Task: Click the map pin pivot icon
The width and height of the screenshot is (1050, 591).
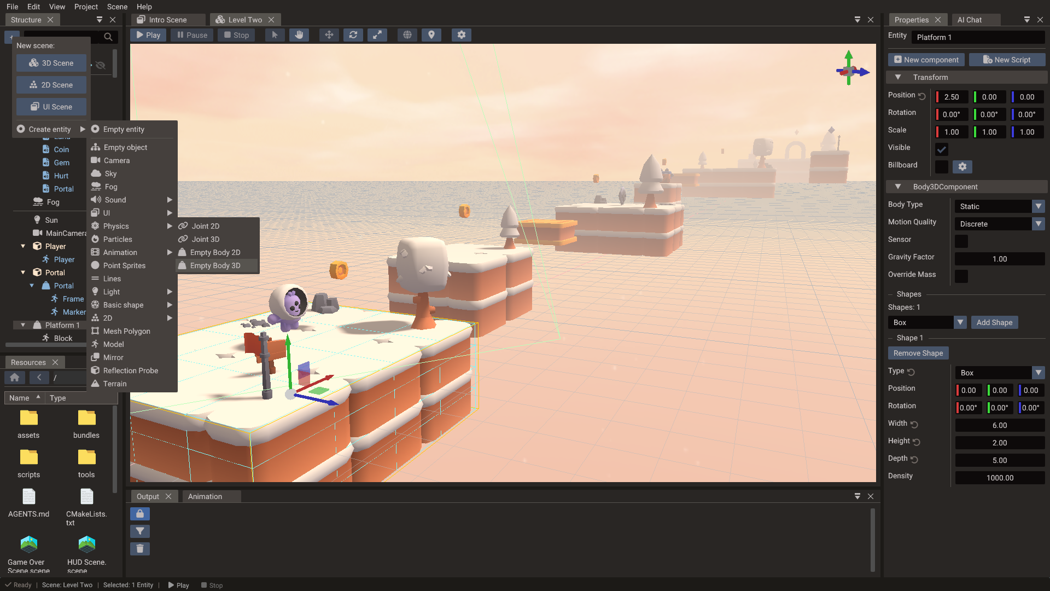Action: coord(431,35)
